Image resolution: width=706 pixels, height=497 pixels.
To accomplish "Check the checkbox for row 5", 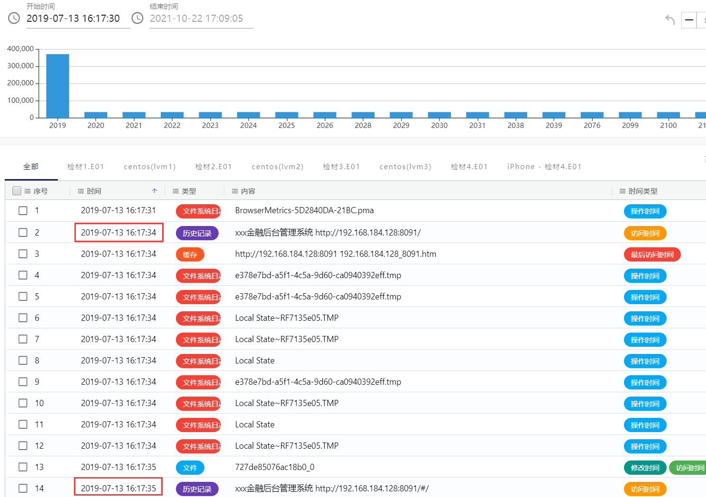I will pyautogui.click(x=23, y=296).
